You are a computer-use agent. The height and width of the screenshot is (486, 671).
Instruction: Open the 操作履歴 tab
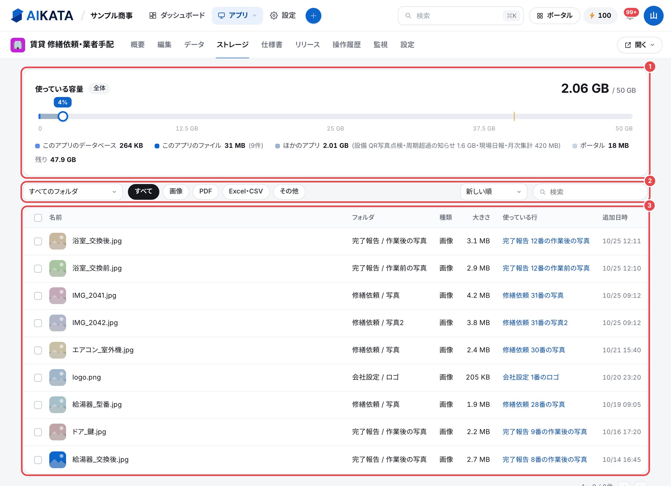(347, 45)
